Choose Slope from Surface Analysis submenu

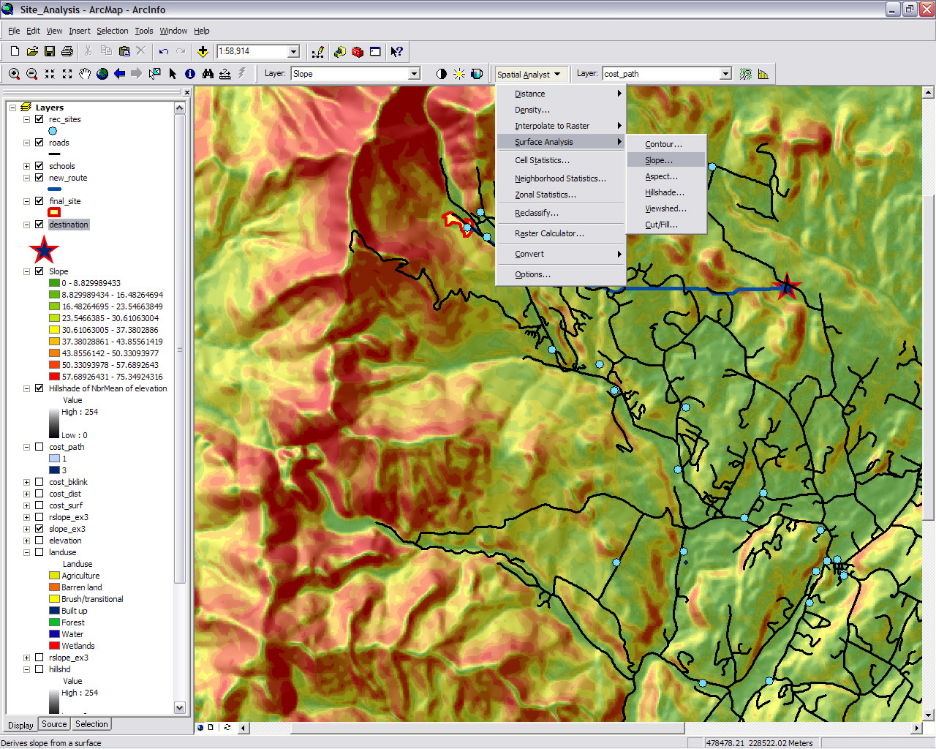658,160
